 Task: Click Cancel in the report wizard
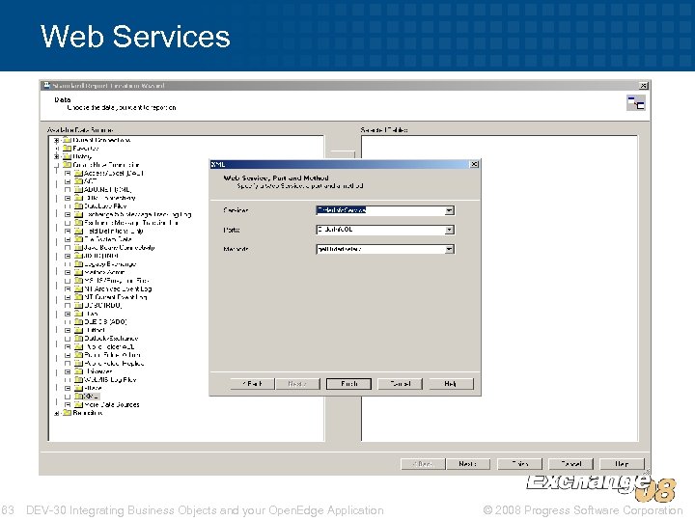(570, 464)
